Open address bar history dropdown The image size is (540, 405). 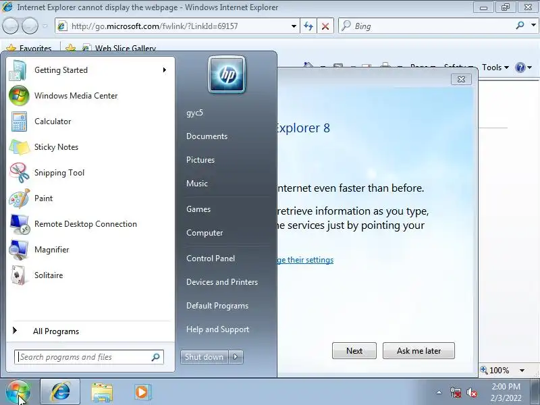point(294,26)
